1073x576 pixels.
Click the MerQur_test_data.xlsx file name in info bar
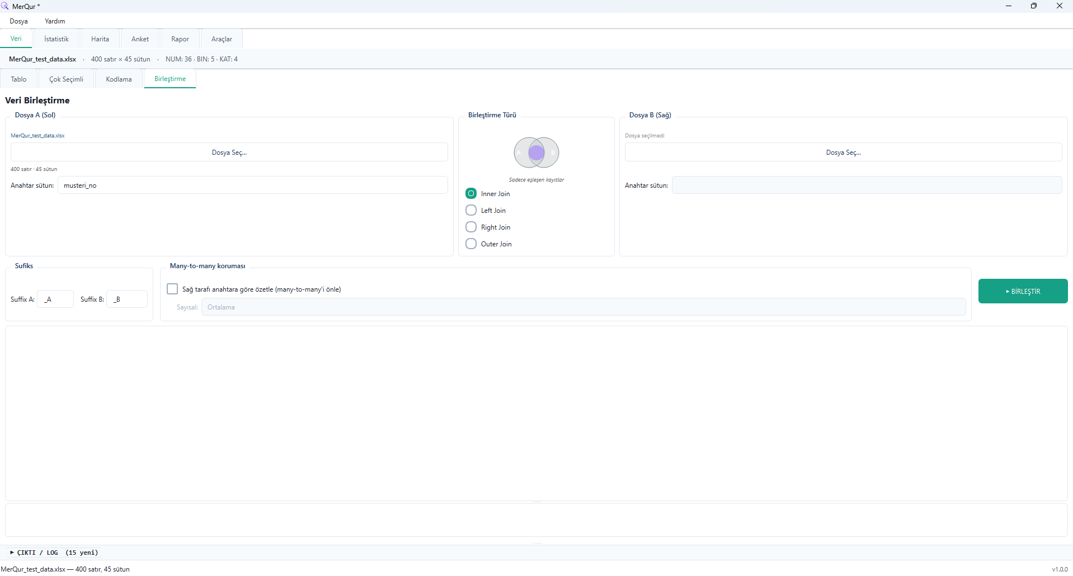point(43,59)
